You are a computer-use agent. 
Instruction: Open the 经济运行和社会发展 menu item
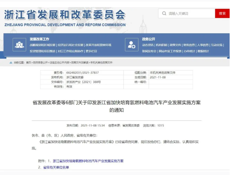70,45
